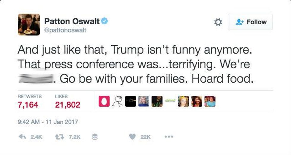Image resolution: width=291 pixels, height=155 pixels.
Task: Click the Patton Oswalt display name
Action: click(x=72, y=21)
